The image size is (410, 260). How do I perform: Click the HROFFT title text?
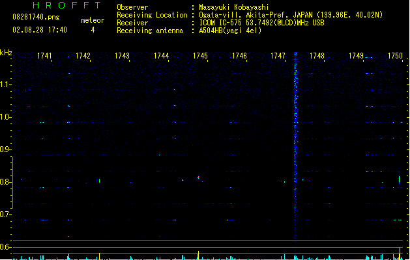[x=67, y=5]
